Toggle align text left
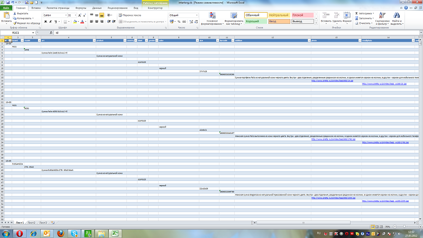 [91, 21]
